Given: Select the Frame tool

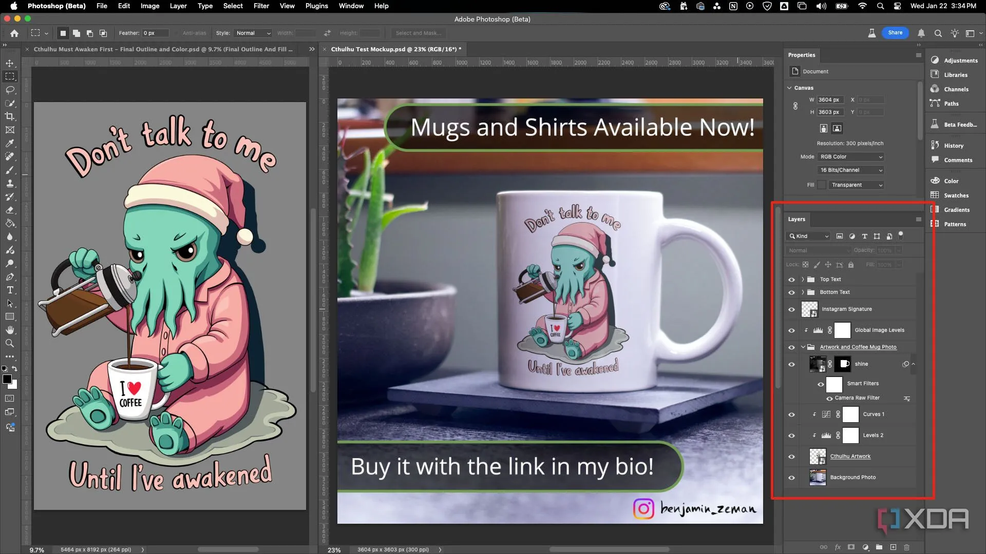Looking at the screenshot, I should point(10,130).
